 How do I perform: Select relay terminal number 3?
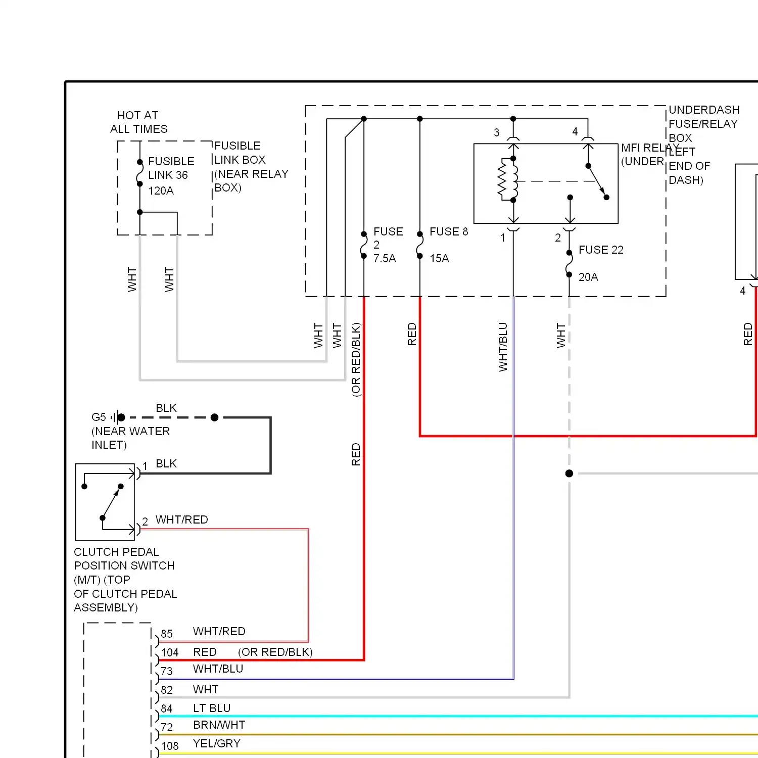click(497, 132)
